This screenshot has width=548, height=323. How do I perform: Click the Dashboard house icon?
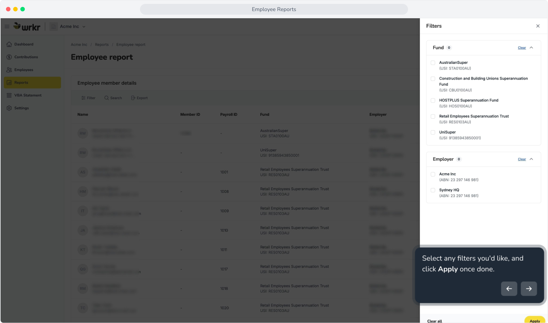(9, 44)
